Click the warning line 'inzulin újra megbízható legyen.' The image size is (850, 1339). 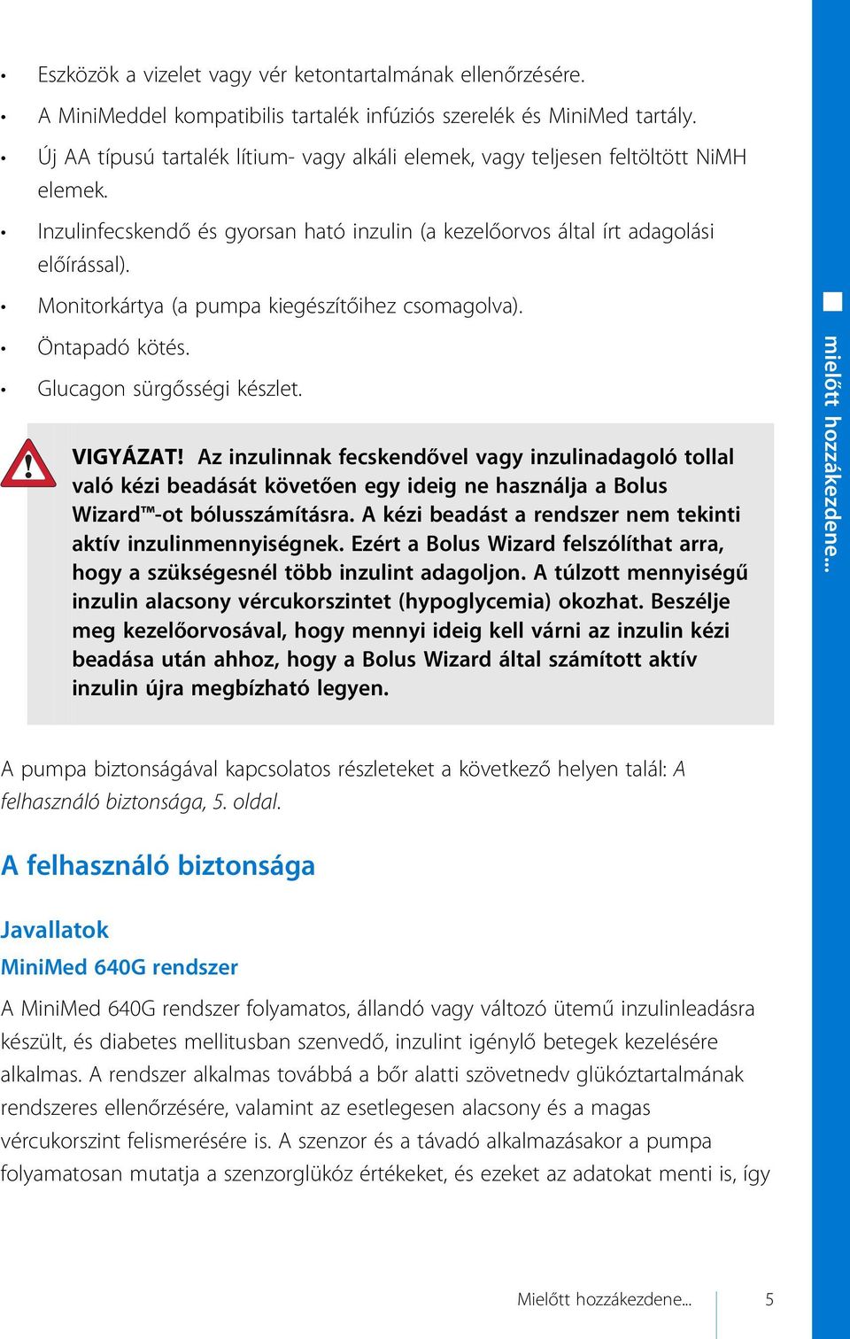pyautogui.click(x=230, y=688)
